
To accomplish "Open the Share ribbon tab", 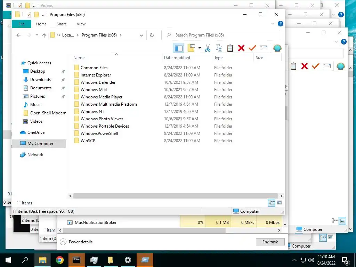I will pos(62,24).
